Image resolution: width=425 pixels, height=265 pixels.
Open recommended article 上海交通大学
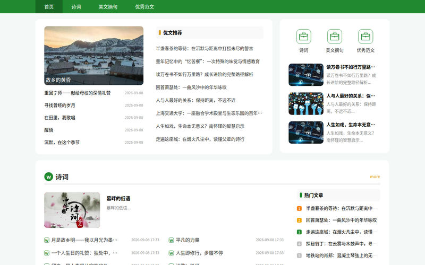209,113
